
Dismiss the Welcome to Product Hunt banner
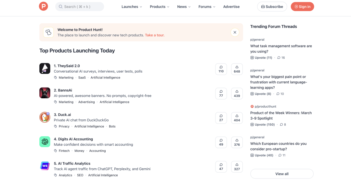(x=235, y=32)
